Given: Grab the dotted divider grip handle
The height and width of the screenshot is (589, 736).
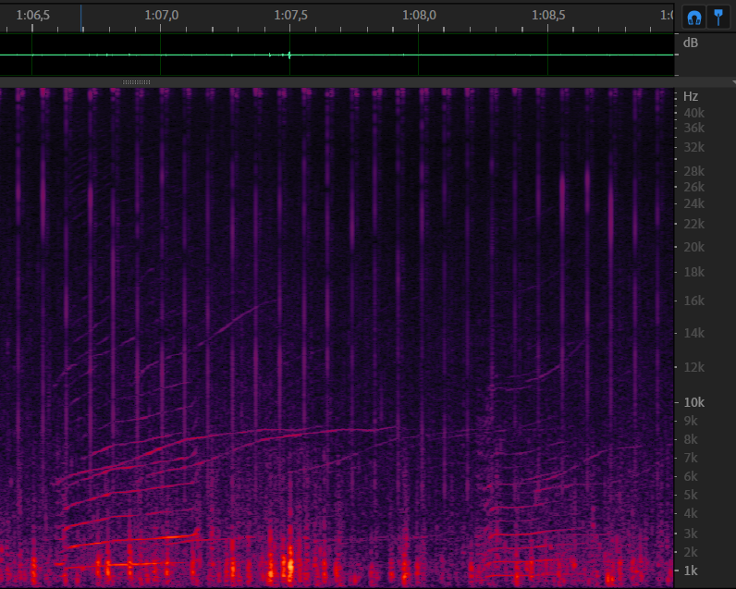Looking at the screenshot, I should 136,82.
